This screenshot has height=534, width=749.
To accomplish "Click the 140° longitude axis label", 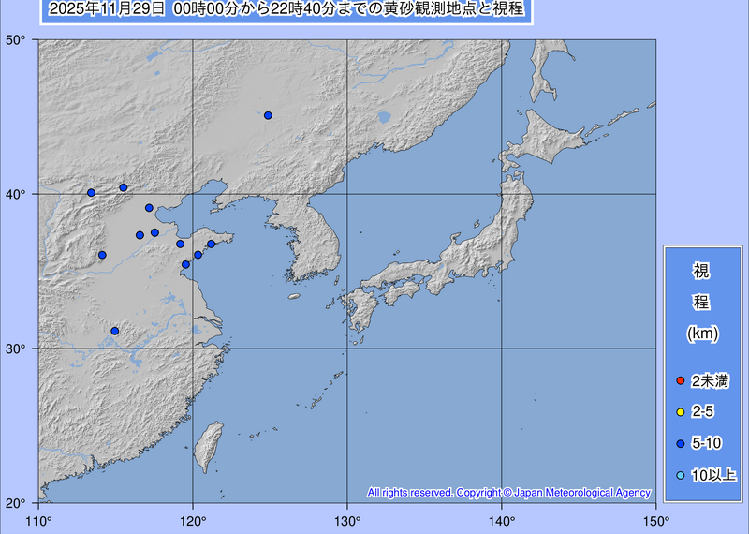I will pyautogui.click(x=502, y=521).
